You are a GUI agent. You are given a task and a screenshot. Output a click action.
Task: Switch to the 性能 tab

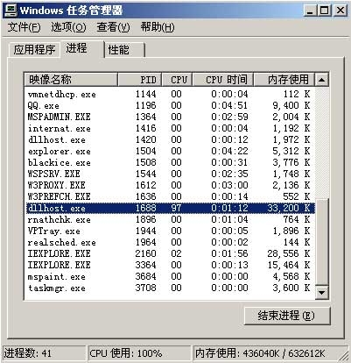click(x=124, y=50)
